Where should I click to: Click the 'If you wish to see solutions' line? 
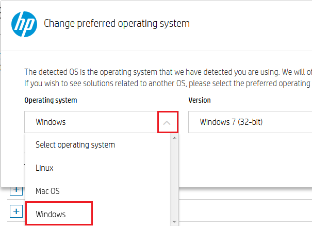tap(165, 83)
